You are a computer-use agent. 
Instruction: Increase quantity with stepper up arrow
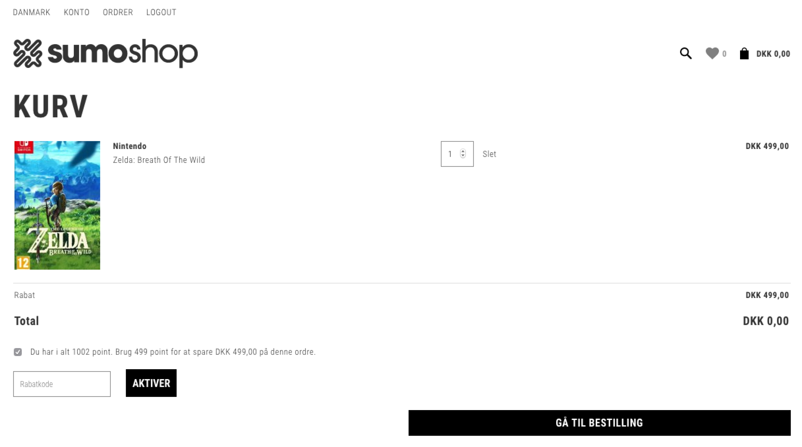pyautogui.click(x=463, y=151)
